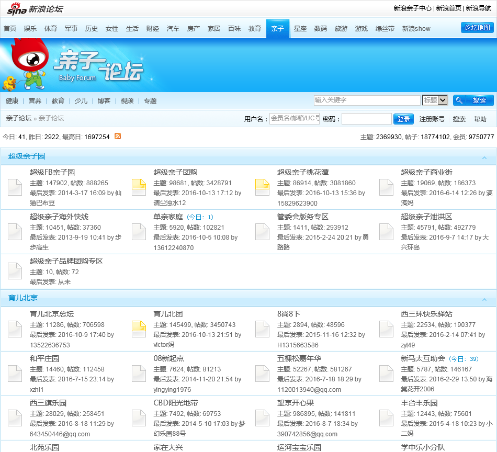Image resolution: width=497 pixels, height=452 pixels.
Task: Open the 星座 navigation item
Action: (300, 29)
